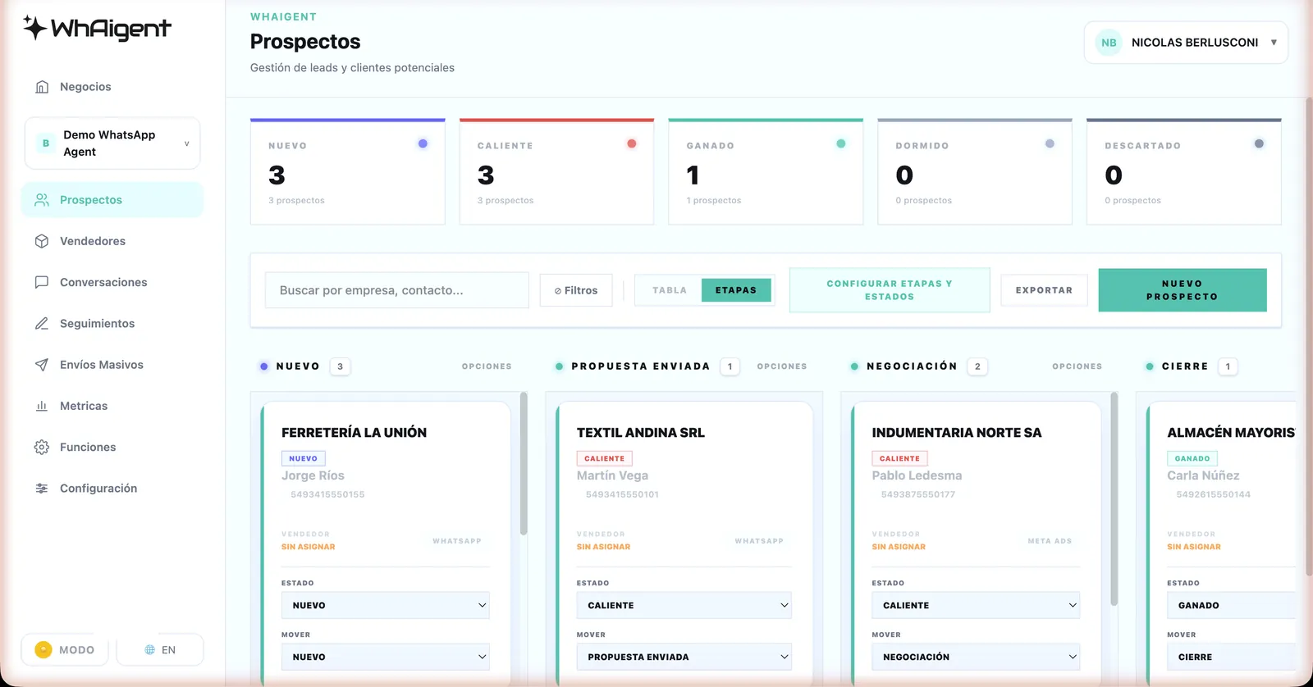Go to Negocios in the sidebar
This screenshot has height=687, width=1313.
tap(112, 87)
